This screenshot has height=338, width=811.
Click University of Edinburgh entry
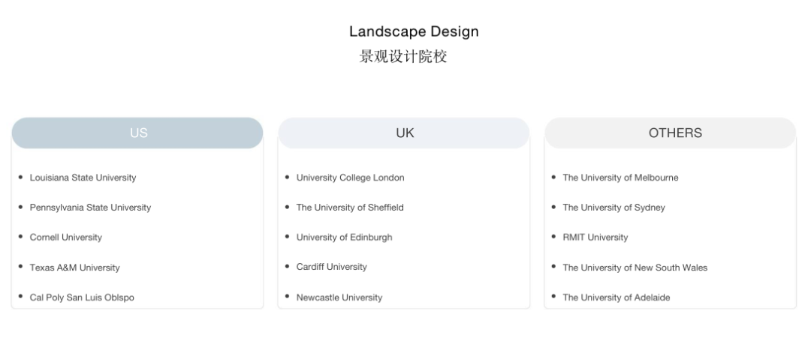(x=344, y=238)
